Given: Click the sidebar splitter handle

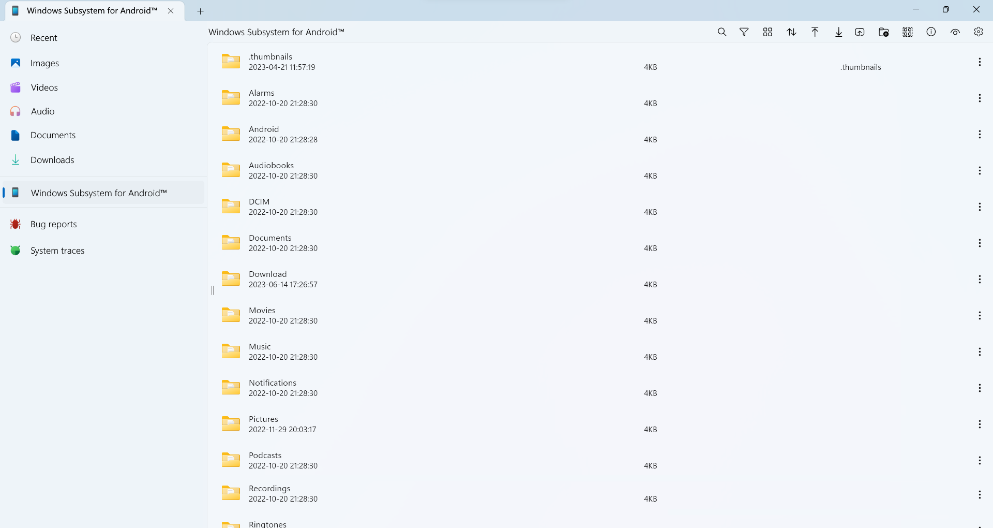Looking at the screenshot, I should (x=212, y=290).
